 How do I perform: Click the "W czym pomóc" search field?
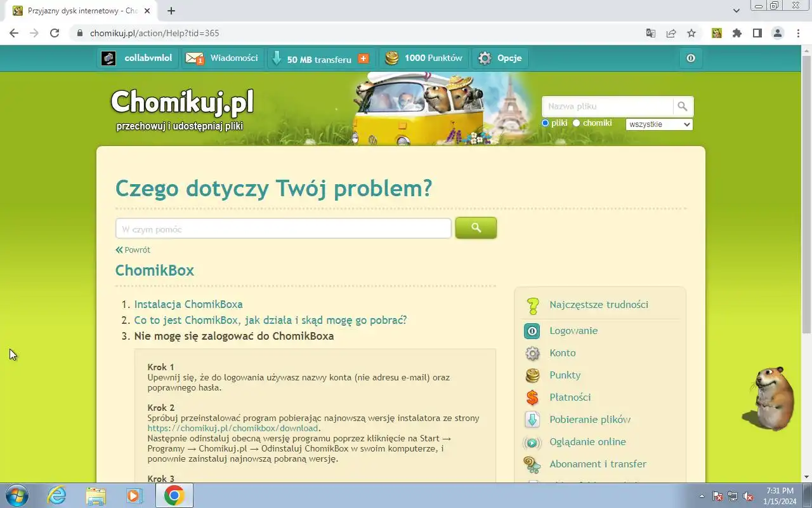click(x=283, y=229)
